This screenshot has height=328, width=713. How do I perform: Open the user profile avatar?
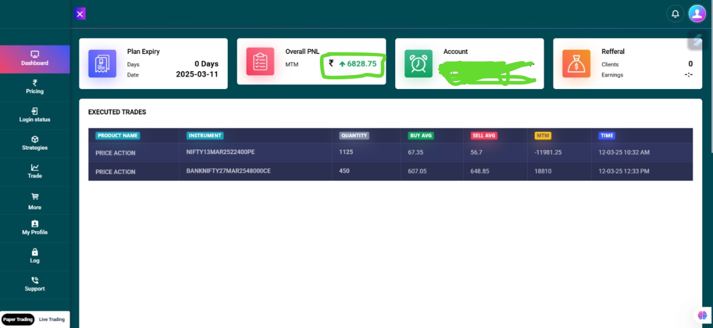pos(697,13)
